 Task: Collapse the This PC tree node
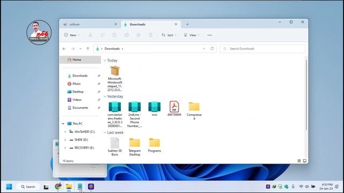pos(63,124)
